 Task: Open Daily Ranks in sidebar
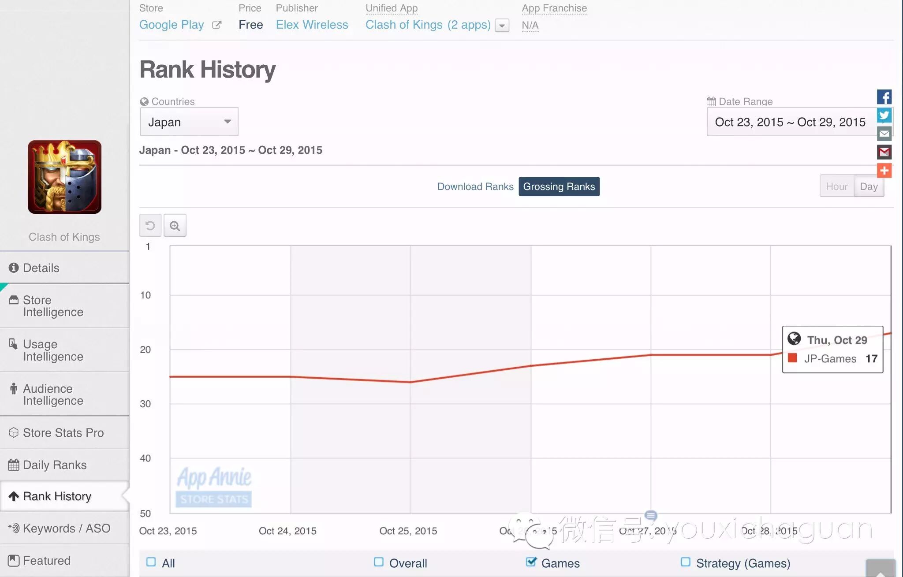(55, 465)
